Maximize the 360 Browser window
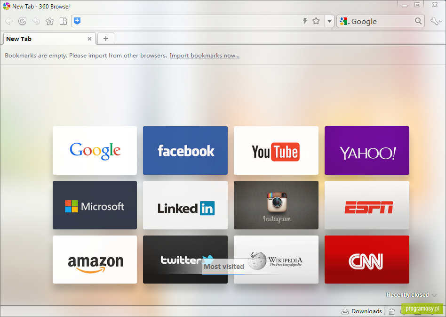446x317 pixels. pyautogui.click(x=417, y=5)
